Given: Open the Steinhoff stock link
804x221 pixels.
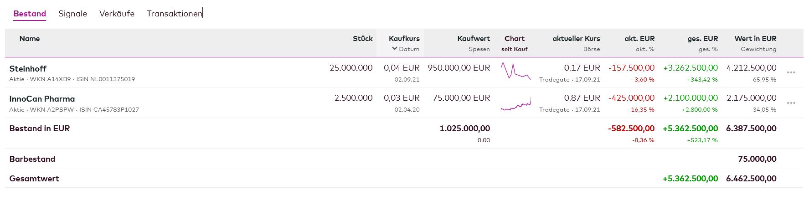Looking at the screenshot, I should [28, 69].
